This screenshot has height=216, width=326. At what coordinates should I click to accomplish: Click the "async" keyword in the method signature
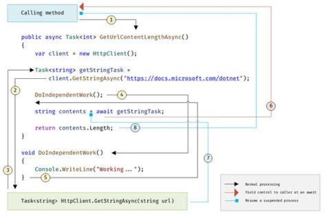53,37
